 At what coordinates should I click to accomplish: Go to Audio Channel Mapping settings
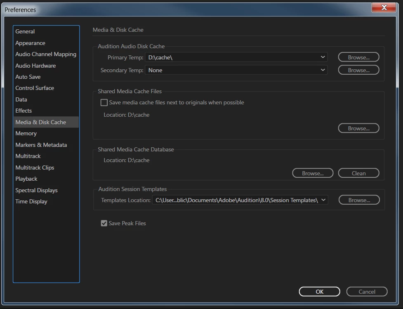[x=46, y=54]
